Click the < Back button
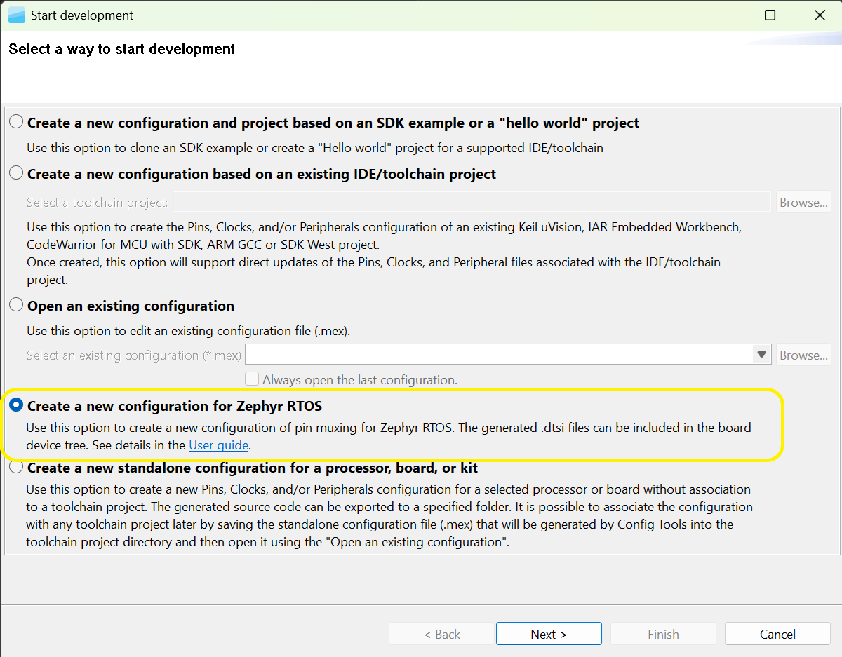 coord(442,634)
